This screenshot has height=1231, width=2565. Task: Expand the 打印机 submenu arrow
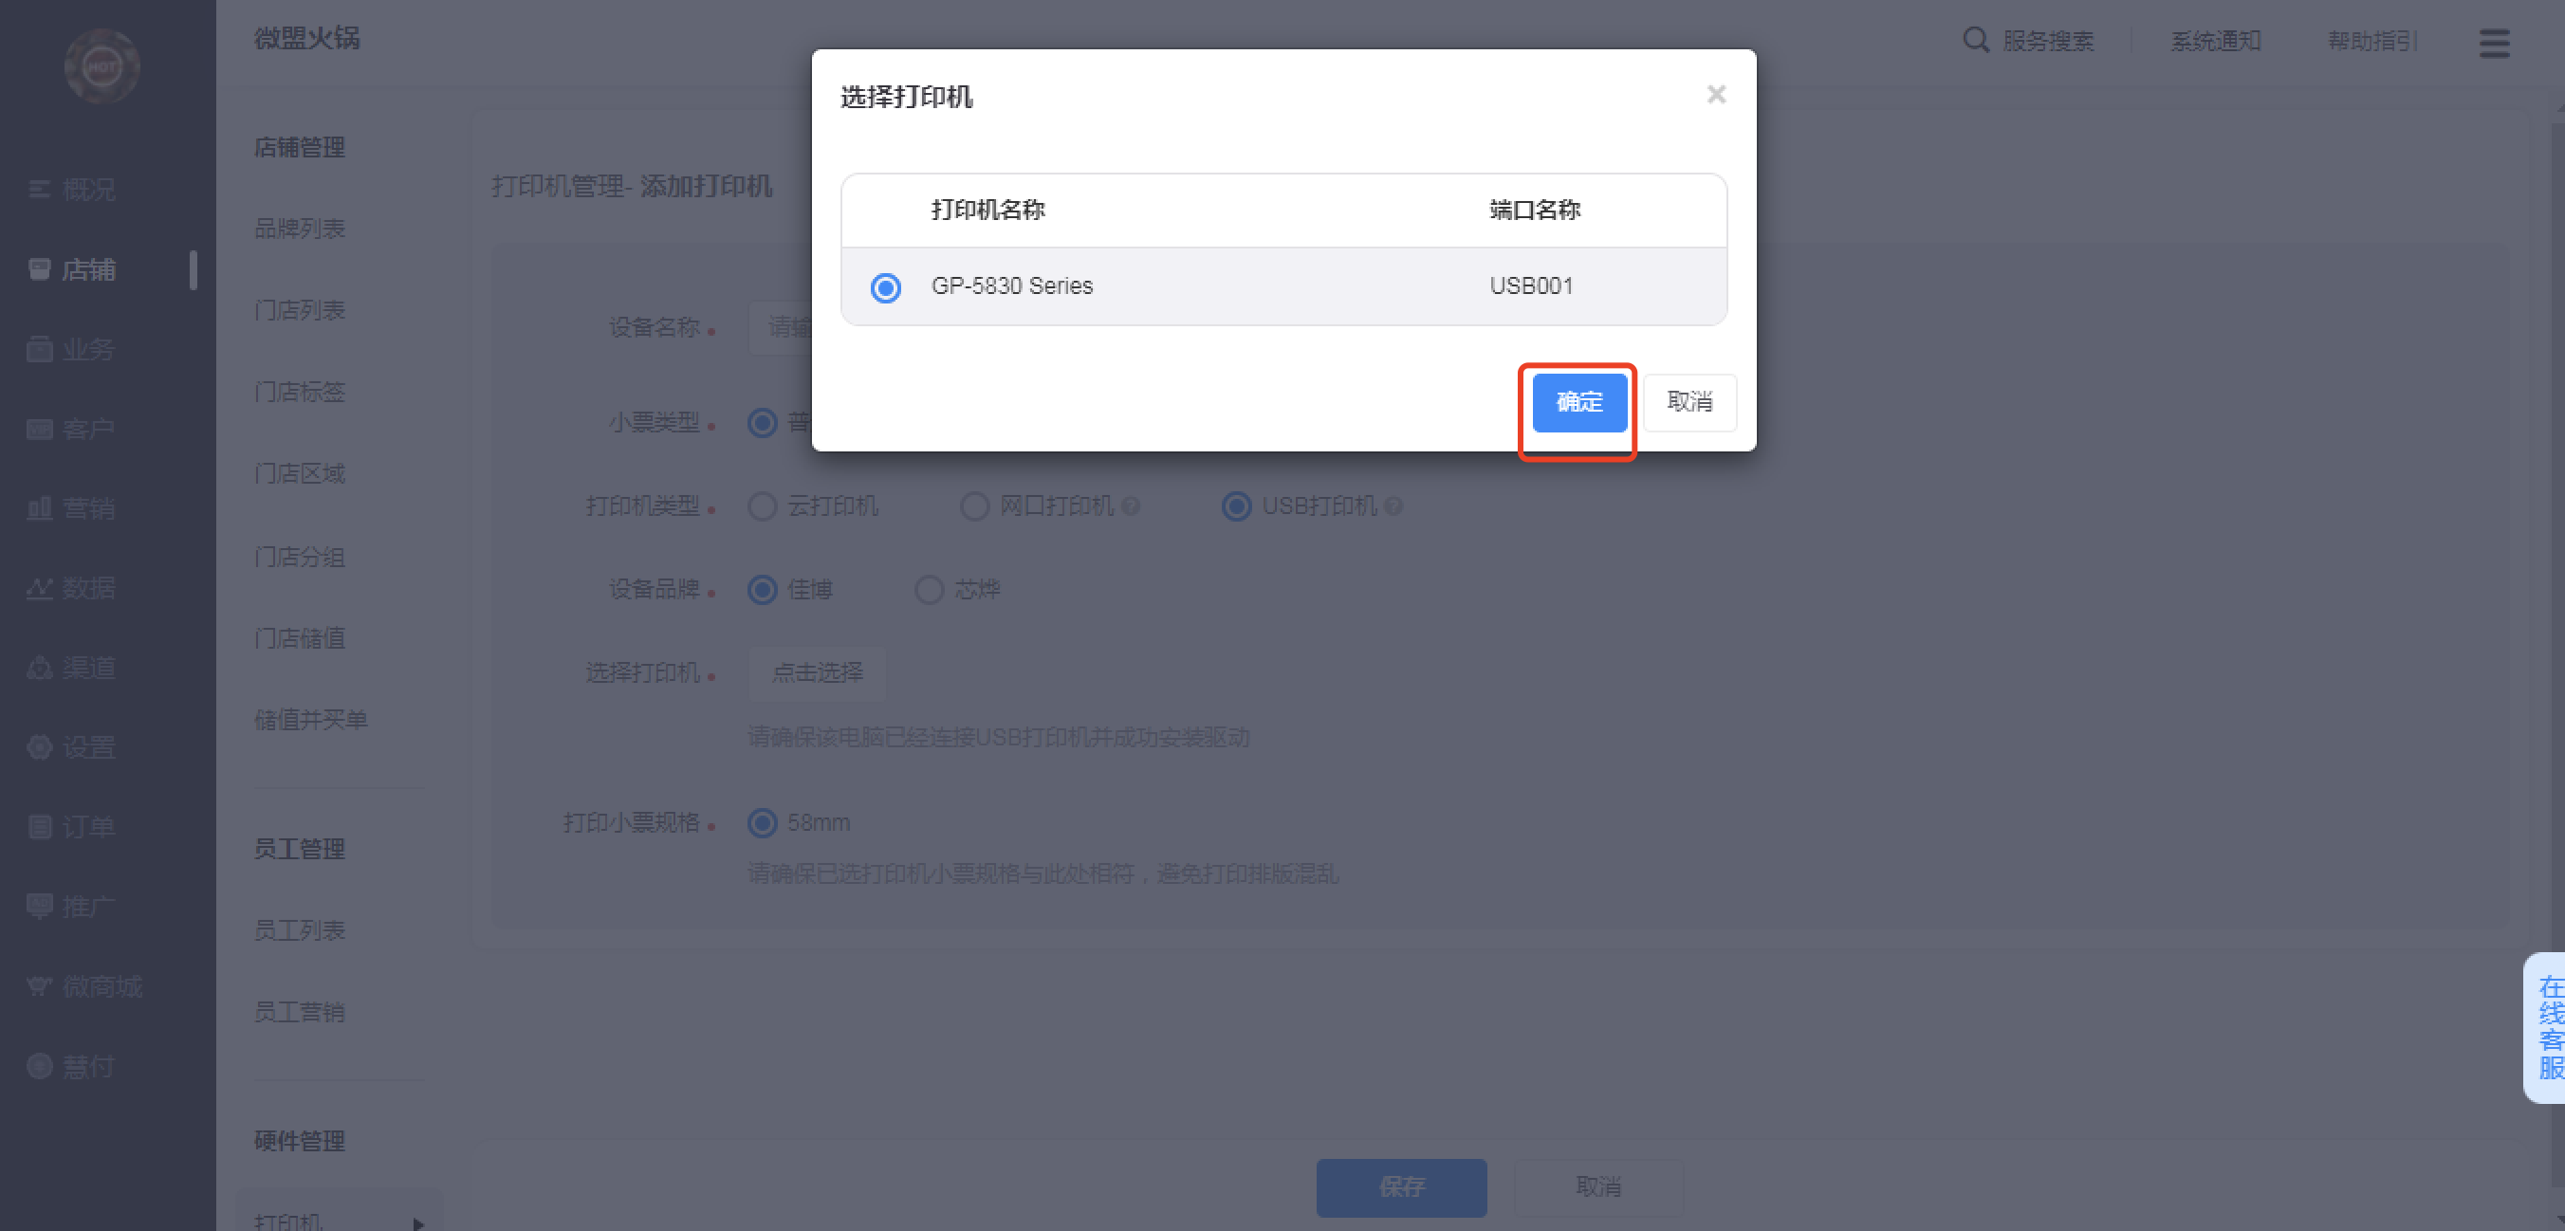tap(418, 1223)
